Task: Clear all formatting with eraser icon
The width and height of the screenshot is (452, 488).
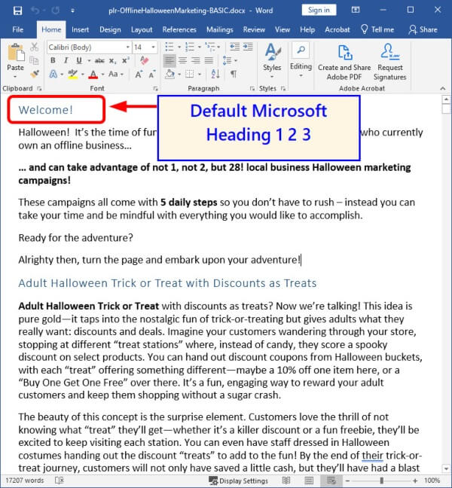Action: point(144,60)
